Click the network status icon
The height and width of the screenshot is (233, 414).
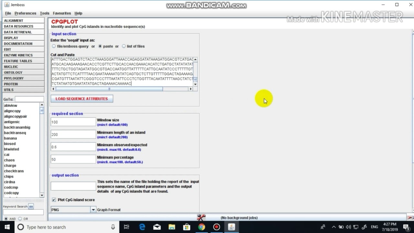tap(356, 227)
